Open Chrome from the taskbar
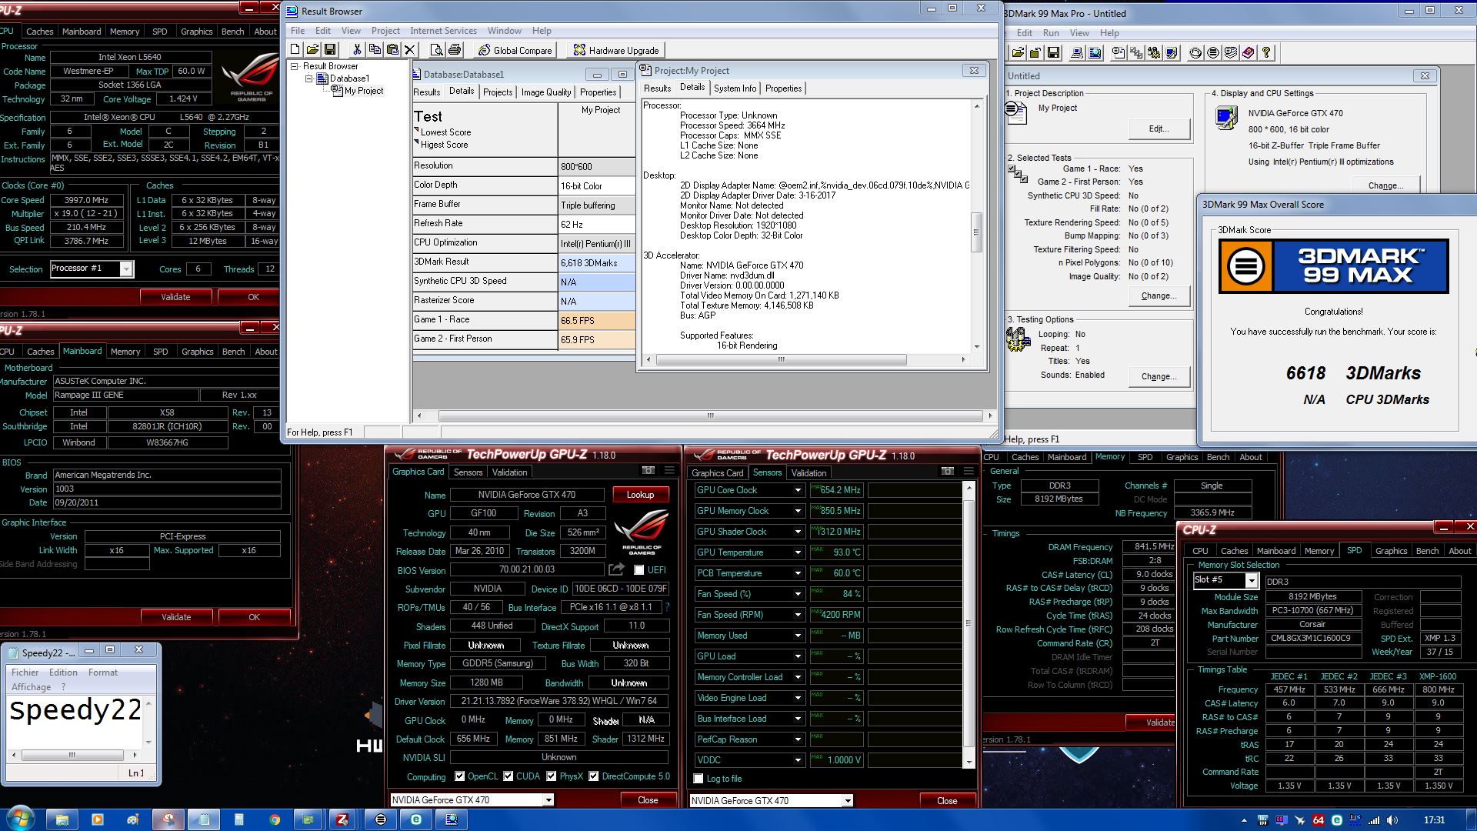The width and height of the screenshot is (1477, 831). pos(275,819)
